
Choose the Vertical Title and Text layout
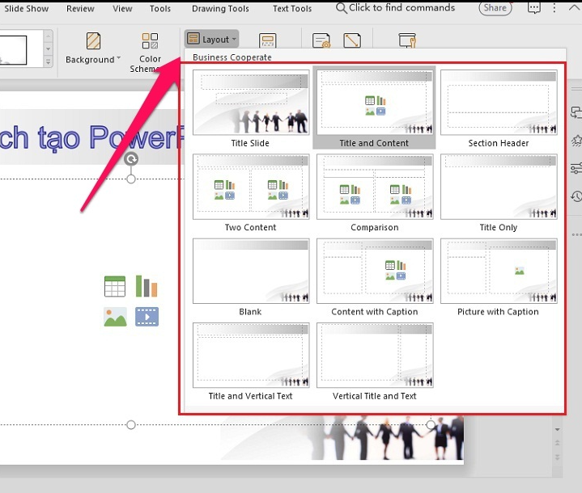coord(375,362)
